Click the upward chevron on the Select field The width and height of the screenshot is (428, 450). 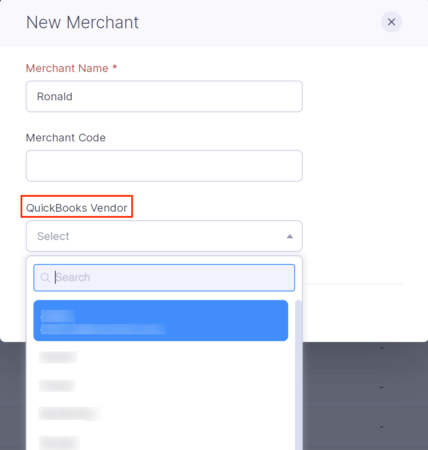290,236
